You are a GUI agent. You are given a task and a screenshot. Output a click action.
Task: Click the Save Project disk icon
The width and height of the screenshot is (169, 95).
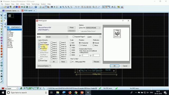[8, 7]
